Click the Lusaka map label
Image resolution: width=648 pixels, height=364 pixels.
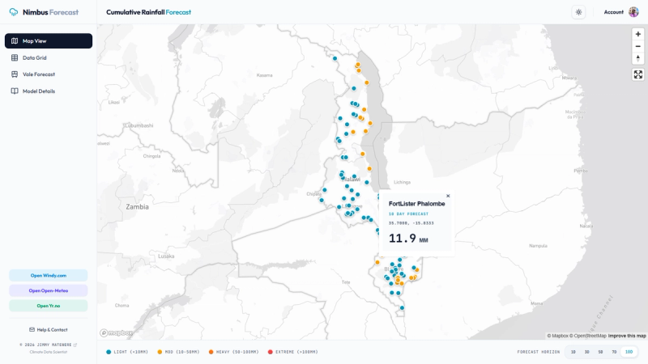pyautogui.click(x=166, y=256)
